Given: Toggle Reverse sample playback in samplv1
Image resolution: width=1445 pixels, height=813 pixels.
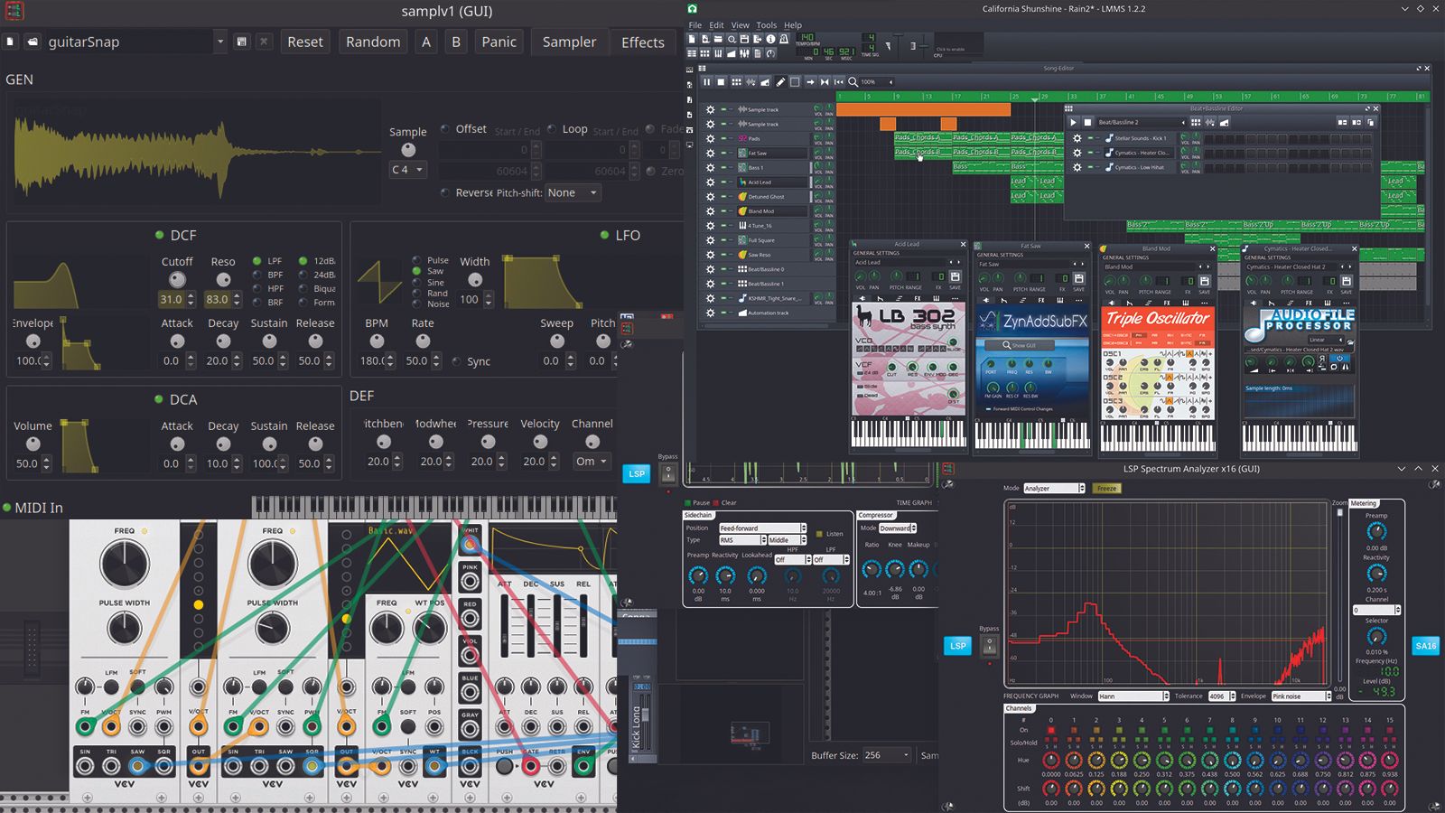Looking at the screenshot, I should pyautogui.click(x=445, y=192).
